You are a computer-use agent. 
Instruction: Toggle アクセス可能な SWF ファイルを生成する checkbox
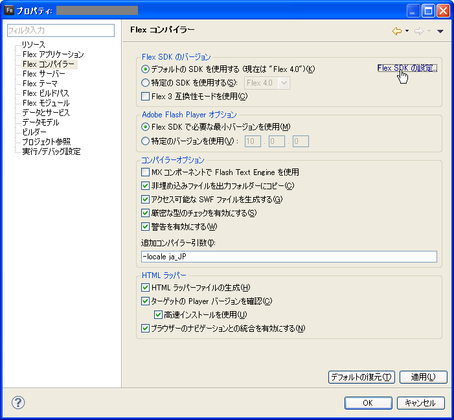click(145, 200)
